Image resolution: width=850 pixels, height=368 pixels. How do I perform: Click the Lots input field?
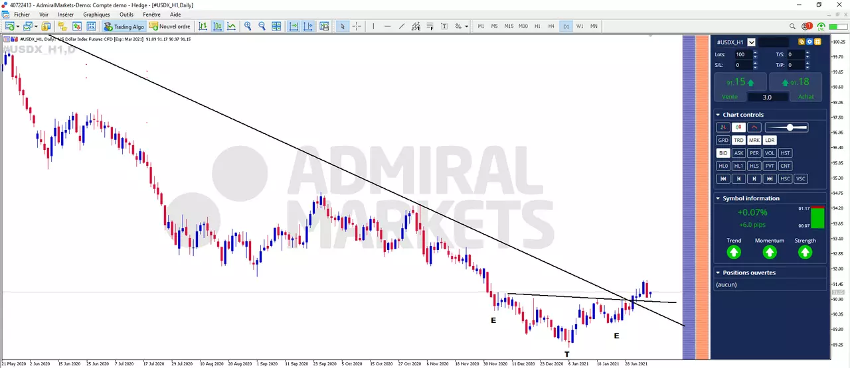(744, 54)
